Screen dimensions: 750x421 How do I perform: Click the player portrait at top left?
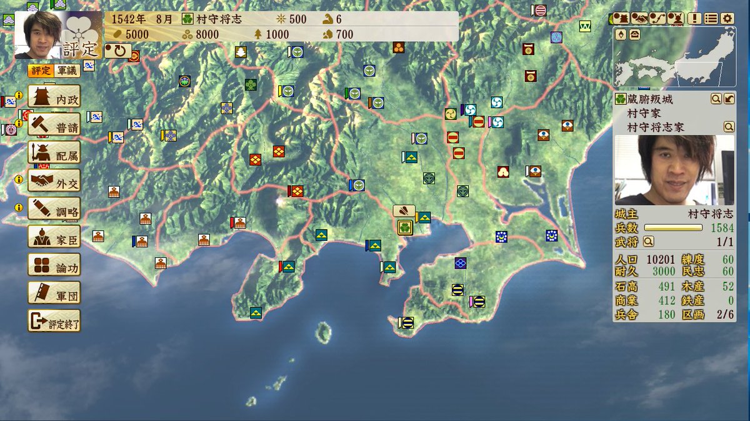click(x=37, y=34)
